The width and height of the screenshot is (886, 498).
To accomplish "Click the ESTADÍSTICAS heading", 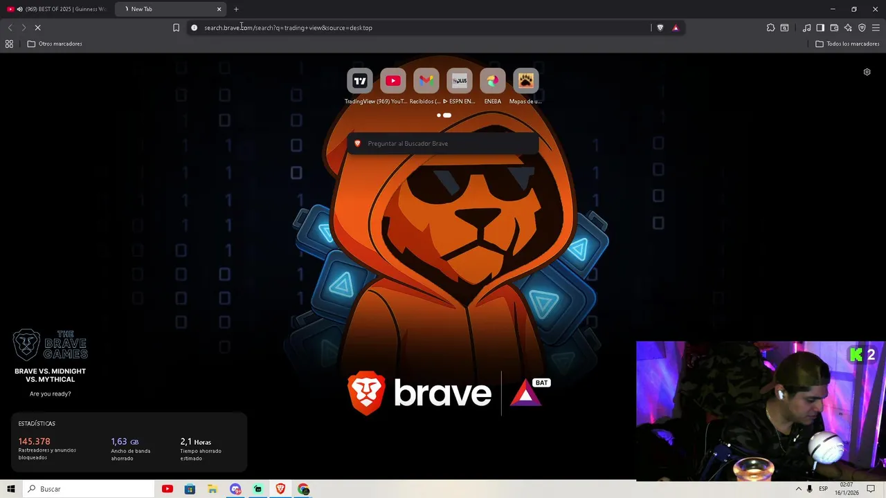I will click(x=37, y=423).
